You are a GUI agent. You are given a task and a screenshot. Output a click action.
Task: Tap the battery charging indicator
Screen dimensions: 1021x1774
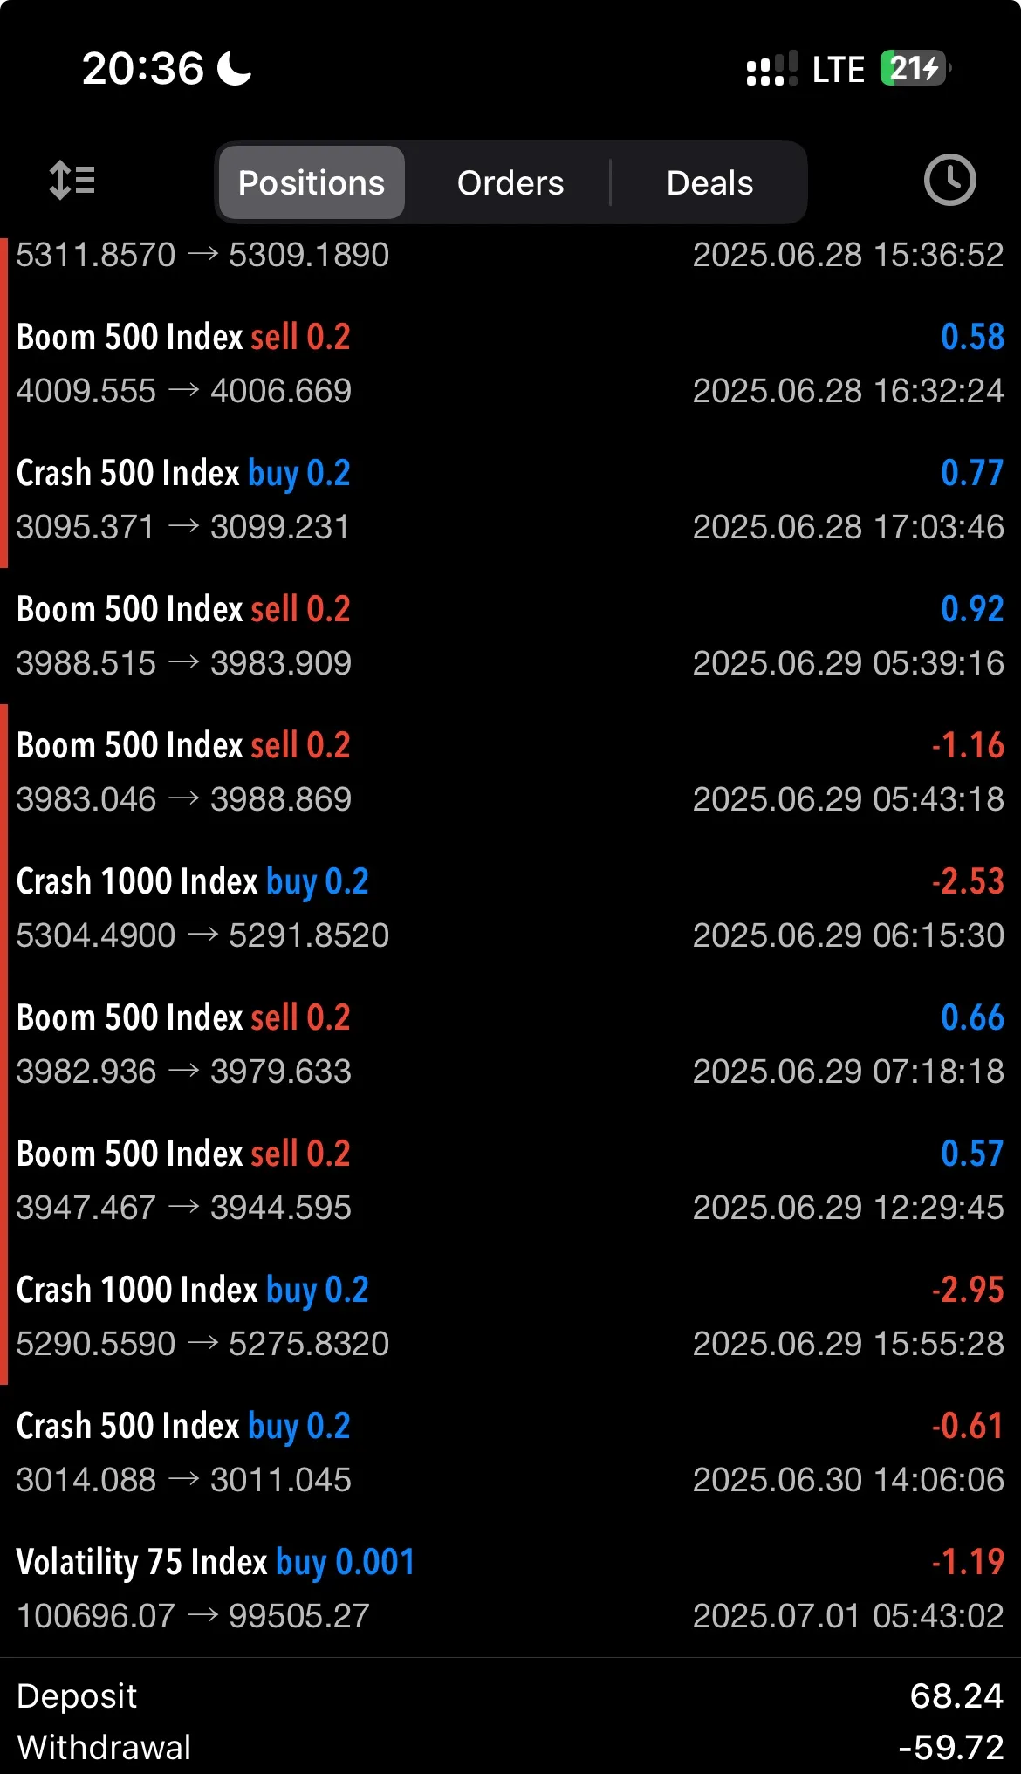(x=915, y=68)
